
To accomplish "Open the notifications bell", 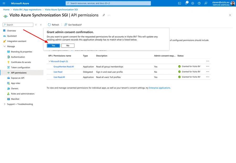I will 186,3.
